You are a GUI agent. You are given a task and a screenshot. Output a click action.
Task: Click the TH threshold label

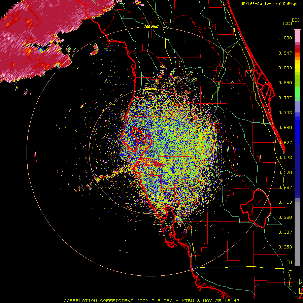(x=289, y=262)
